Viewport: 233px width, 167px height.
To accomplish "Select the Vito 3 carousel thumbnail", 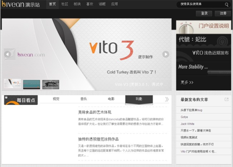I will point(13,83).
